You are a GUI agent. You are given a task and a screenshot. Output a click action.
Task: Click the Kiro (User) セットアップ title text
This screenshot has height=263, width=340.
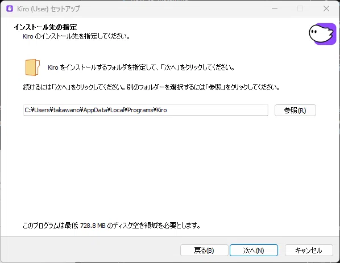point(48,9)
